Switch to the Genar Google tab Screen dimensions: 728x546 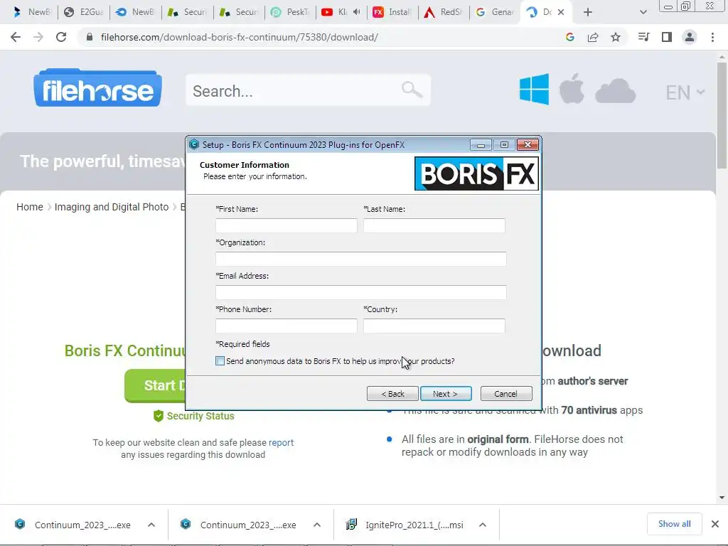(x=495, y=12)
